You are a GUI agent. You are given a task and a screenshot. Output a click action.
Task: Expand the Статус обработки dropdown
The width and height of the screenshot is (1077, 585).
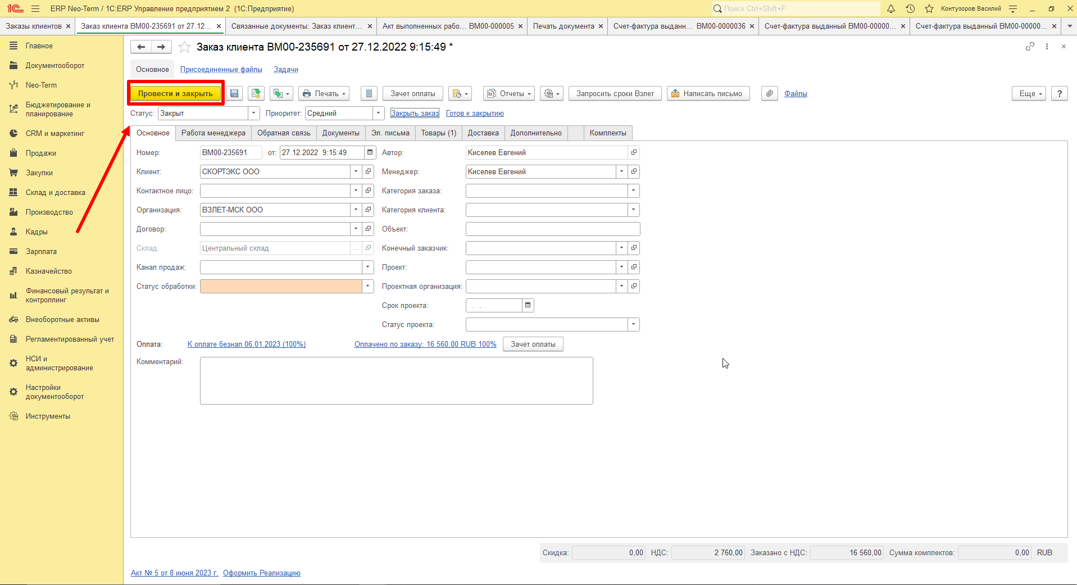[368, 286]
